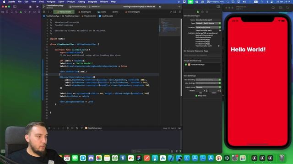Open Figma from the Dock
The image size is (293, 164).
point(139,158)
